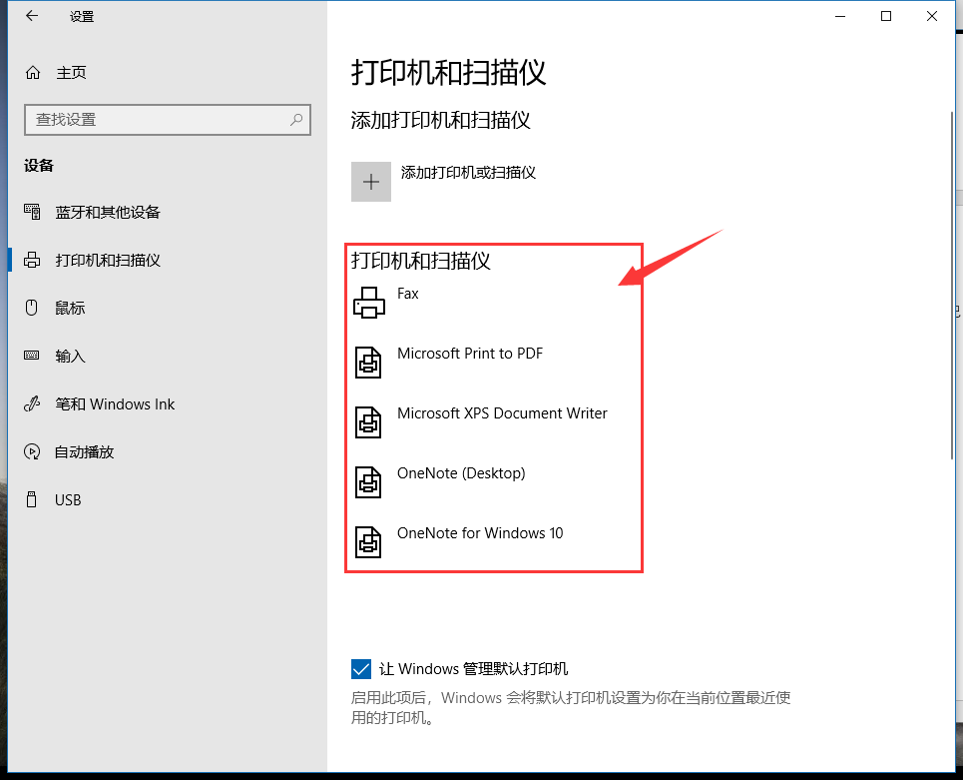
Task: Select Microsoft XPS Document Writer entry text
Action: pos(502,413)
